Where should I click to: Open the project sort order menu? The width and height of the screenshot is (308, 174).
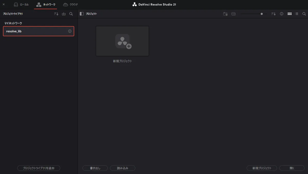[x=273, y=14]
